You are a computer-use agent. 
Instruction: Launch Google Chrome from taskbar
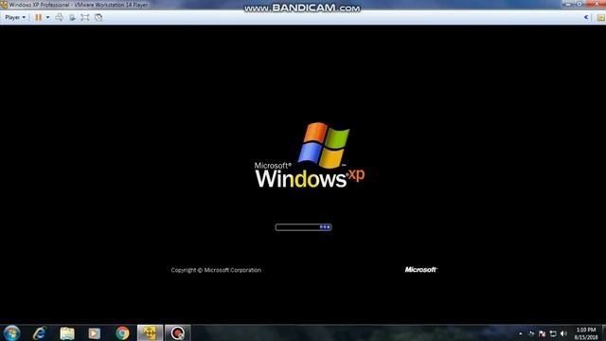coord(122,332)
